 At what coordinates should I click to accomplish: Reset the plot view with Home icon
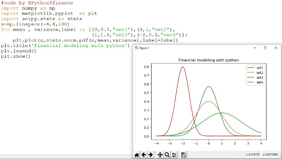(x=137, y=155)
